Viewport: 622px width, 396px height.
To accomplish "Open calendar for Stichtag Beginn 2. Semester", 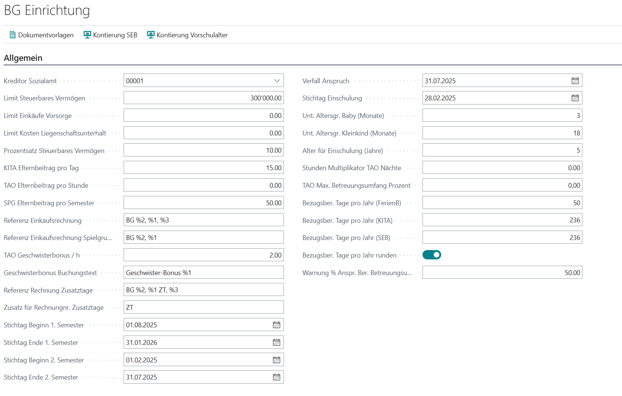I will click(x=276, y=360).
